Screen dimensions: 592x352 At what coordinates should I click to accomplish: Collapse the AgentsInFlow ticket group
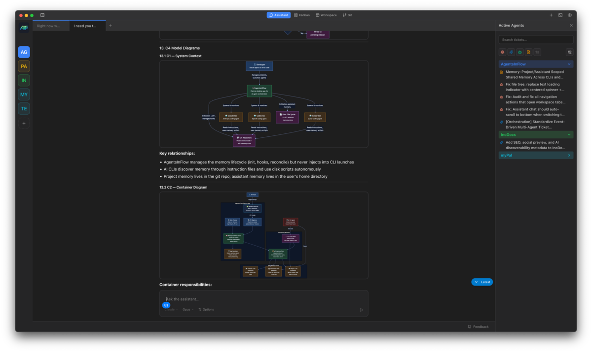tap(569, 64)
